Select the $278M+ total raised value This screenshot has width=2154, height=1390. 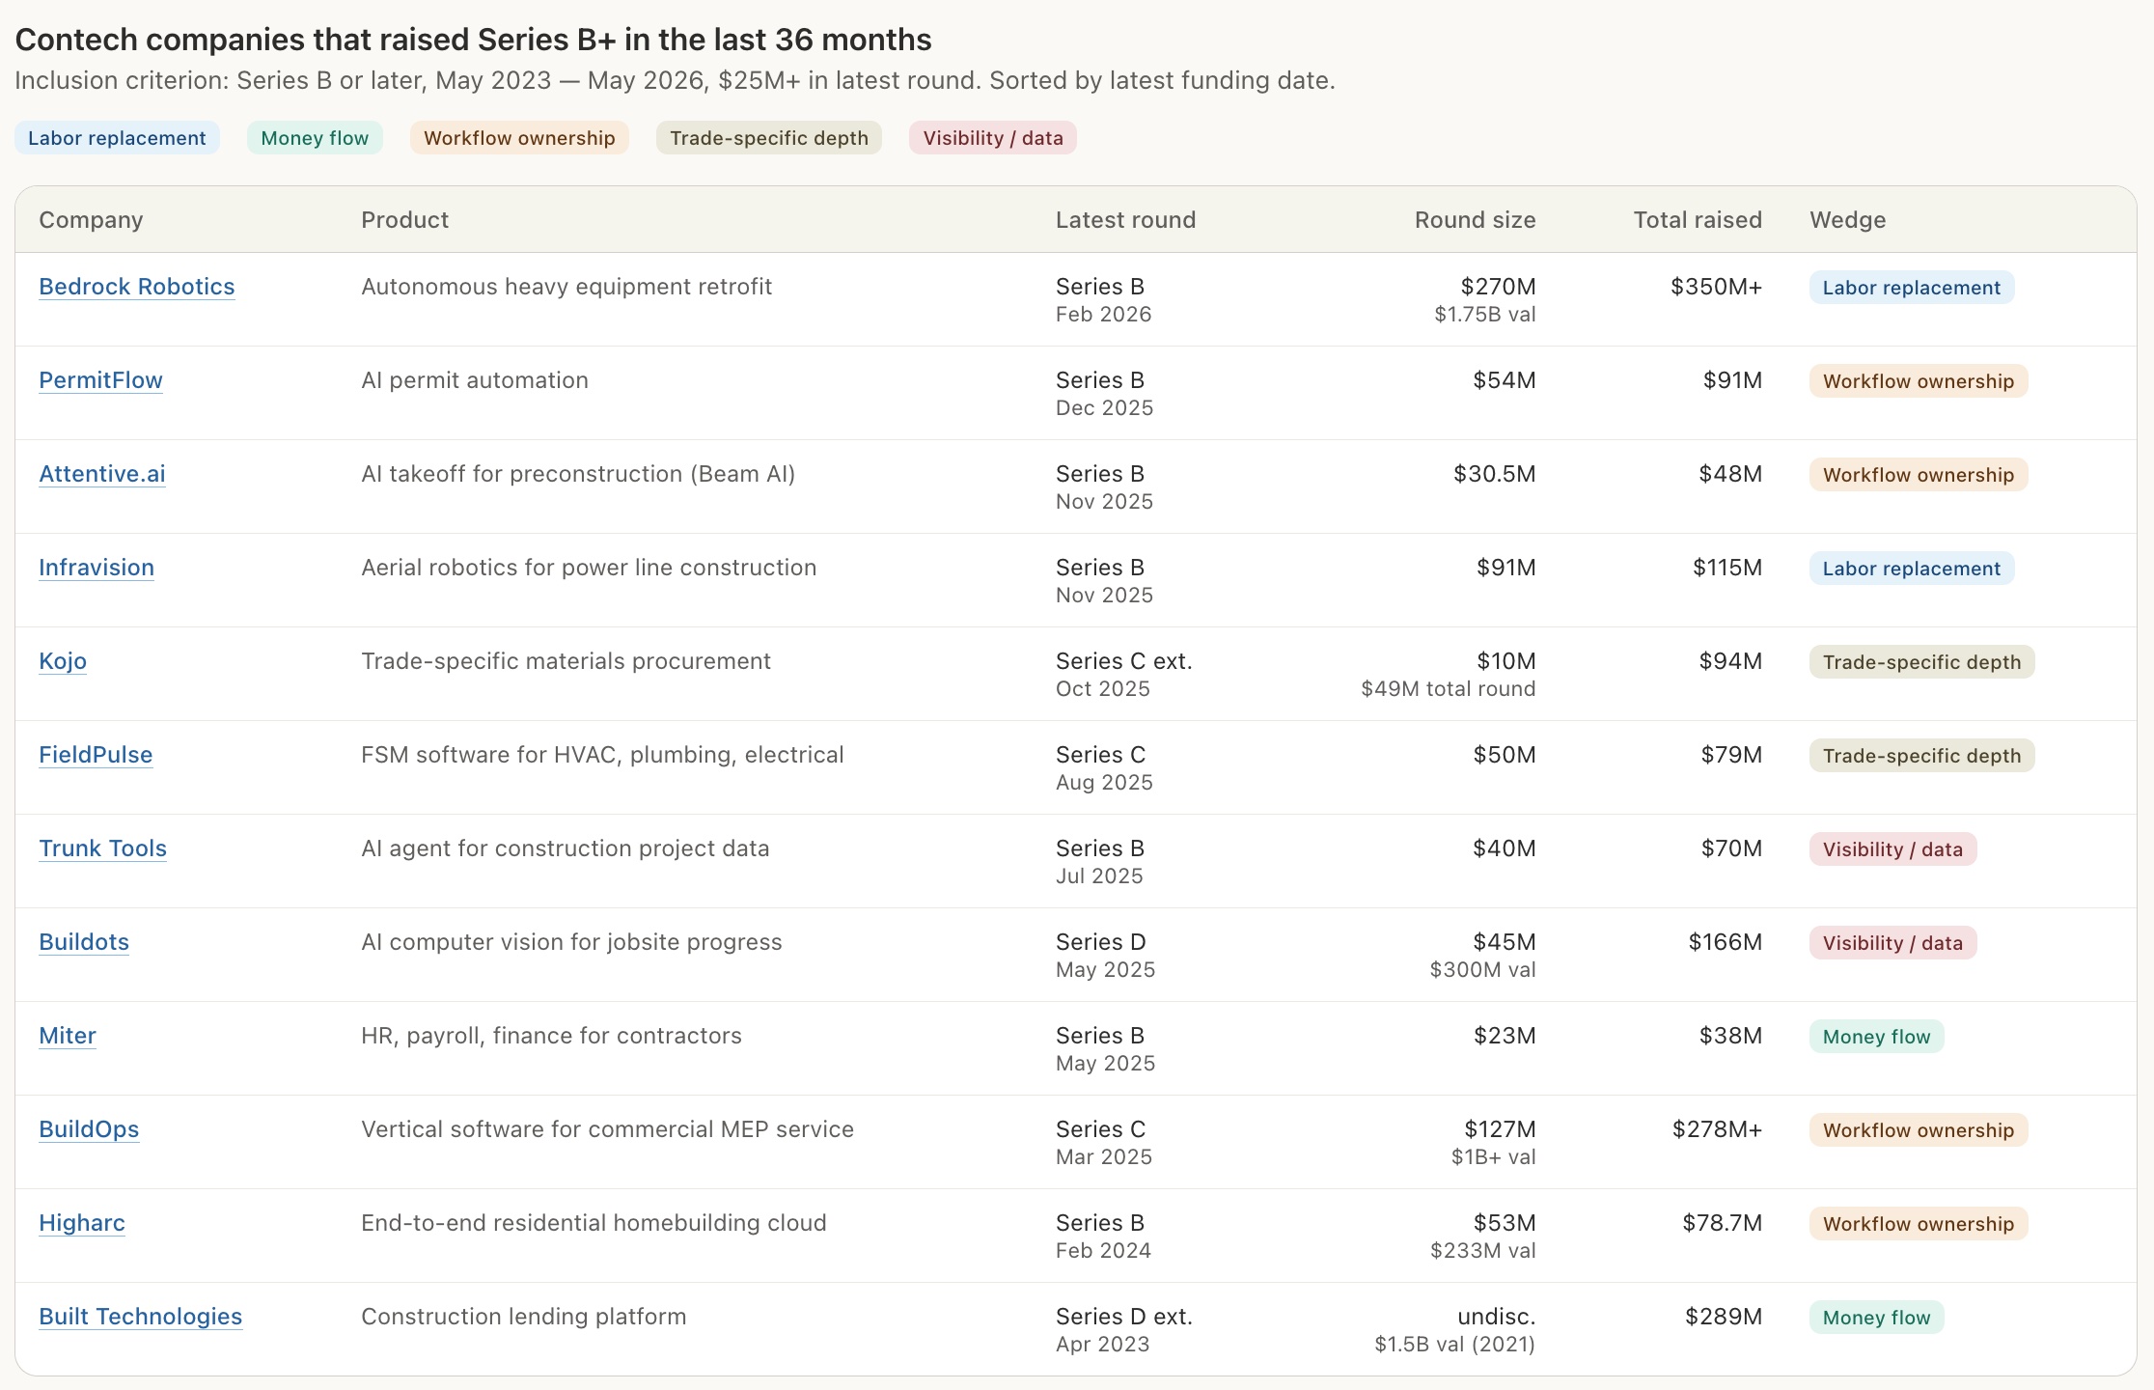1717,1129
